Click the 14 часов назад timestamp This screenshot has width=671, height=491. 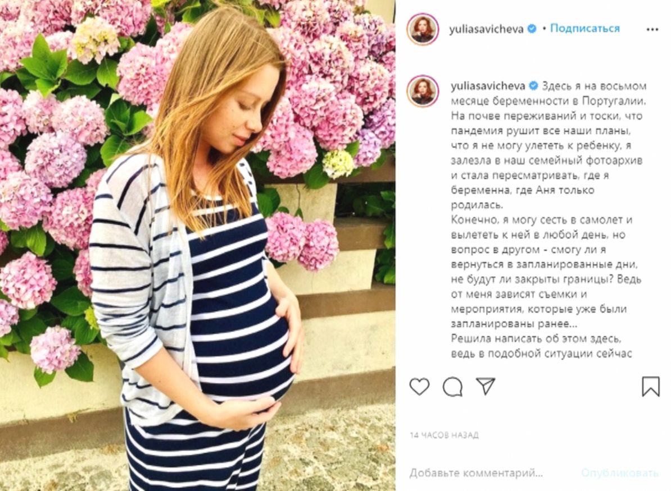[444, 435]
